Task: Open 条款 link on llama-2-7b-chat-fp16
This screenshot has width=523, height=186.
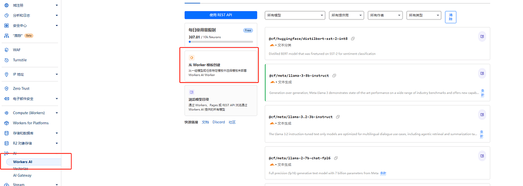Action: (x=383, y=173)
